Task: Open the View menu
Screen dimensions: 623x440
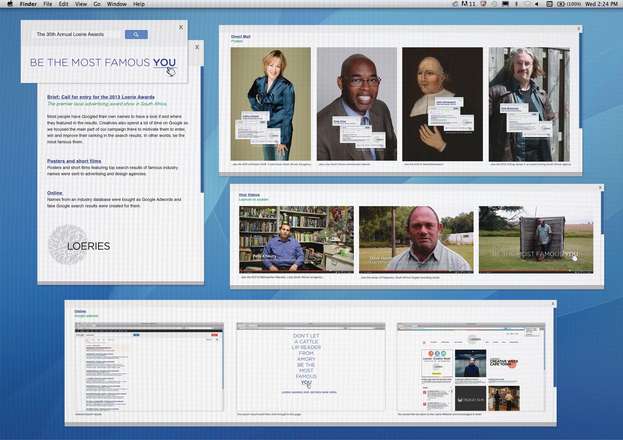Action: click(x=81, y=4)
